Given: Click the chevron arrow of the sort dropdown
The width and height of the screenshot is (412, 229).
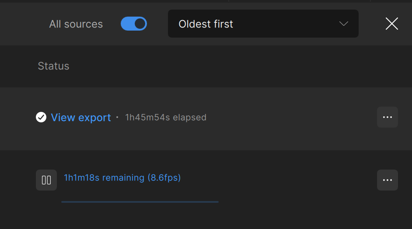Looking at the screenshot, I should point(344,24).
